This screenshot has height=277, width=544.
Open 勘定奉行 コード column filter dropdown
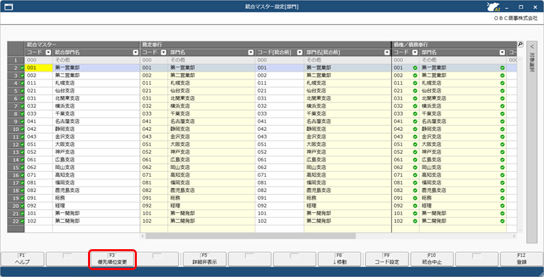tap(163, 53)
